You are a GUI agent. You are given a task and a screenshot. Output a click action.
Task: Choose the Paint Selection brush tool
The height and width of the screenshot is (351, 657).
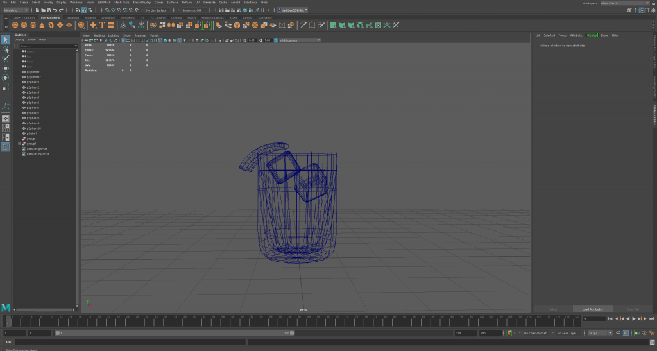tap(6, 58)
